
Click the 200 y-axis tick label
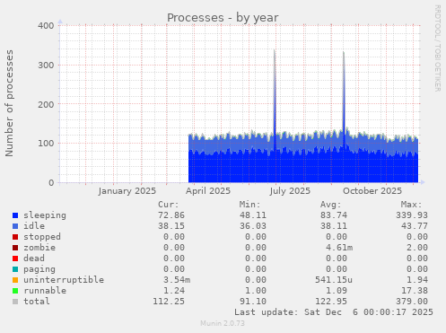46,104
